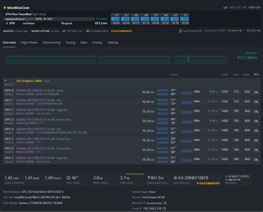Click GPU 4 fan speed bar
Viewport: 263px width, 212px height.
[x=186, y=132]
